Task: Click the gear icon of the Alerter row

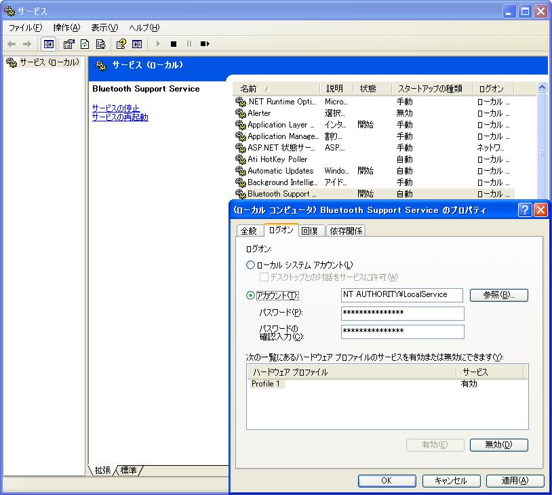Action: 241,113
